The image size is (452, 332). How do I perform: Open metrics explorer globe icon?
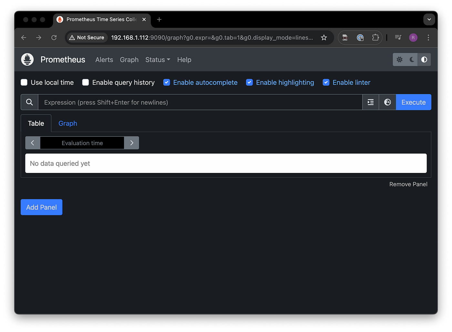[387, 102]
